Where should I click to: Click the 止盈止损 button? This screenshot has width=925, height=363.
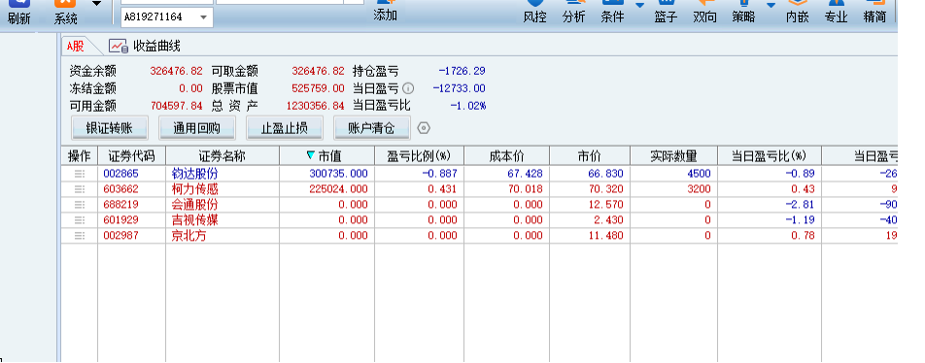285,128
